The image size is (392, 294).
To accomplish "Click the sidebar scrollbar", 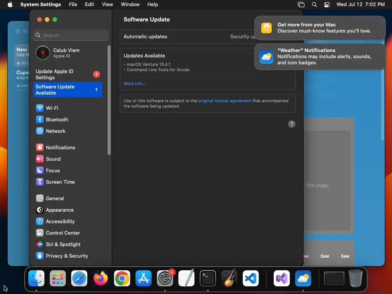I will (x=109, y=100).
